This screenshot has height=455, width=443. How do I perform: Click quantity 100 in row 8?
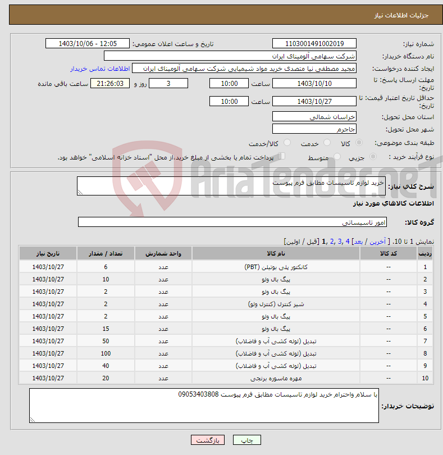click(106, 353)
